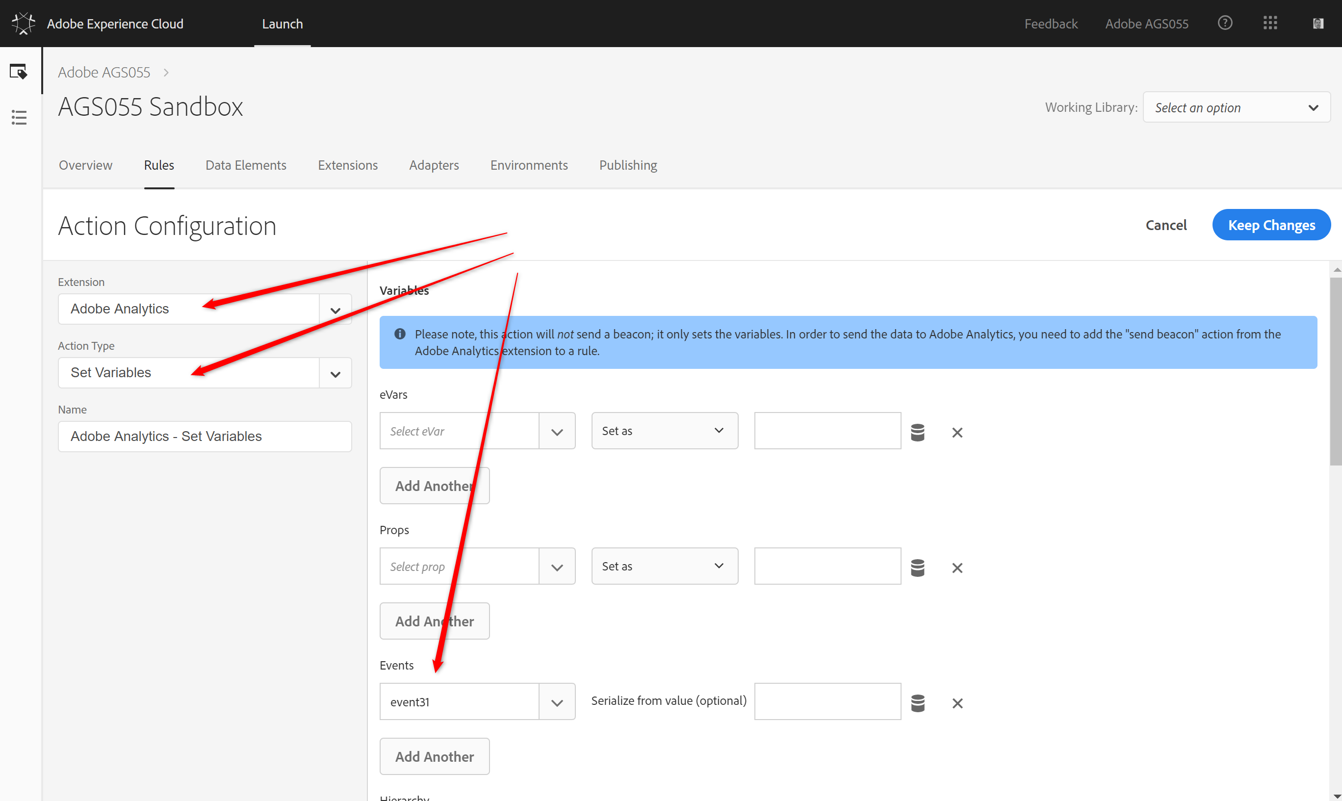Viewport: 1342px width, 801px height.
Task: Remove the eVars row with X icon
Action: [x=957, y=432]
